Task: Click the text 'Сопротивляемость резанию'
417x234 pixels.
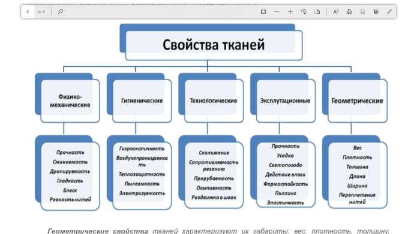Action: (214, 166)
